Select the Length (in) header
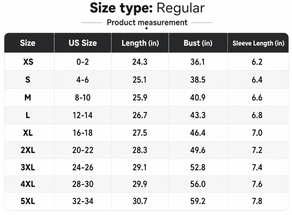The image size is (292, 215). click(x=140, y=43)
